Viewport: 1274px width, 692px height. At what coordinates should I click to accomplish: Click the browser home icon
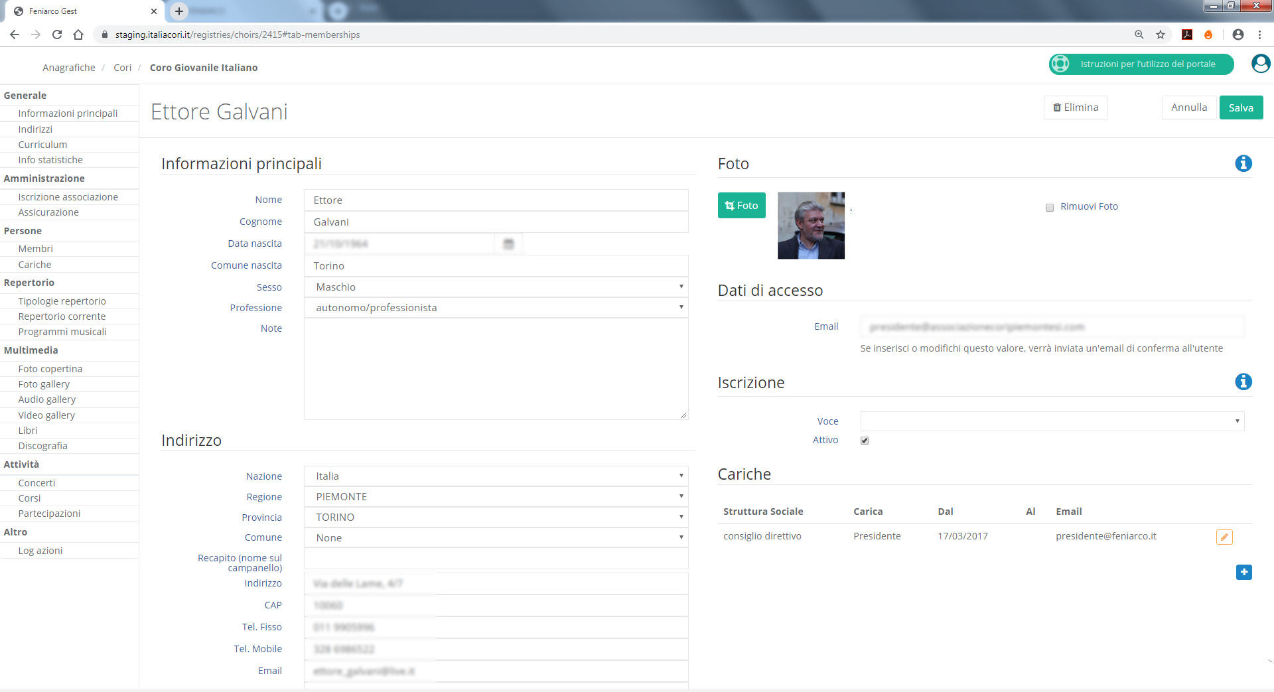[x=78, y=35]
